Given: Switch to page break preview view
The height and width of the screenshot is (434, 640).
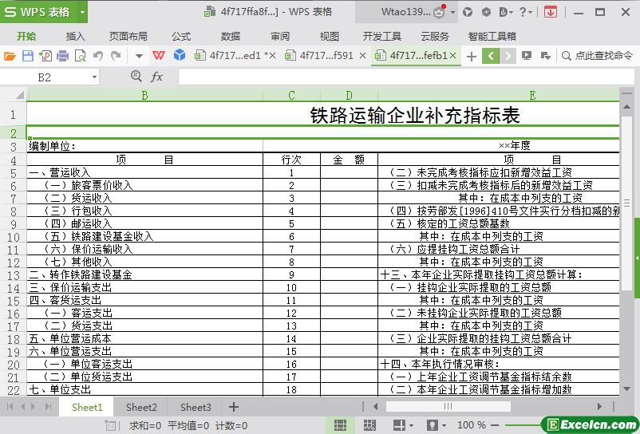Looking at the screenshot, I should pos(369,425).
